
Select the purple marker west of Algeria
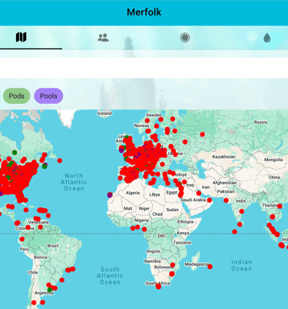tap(110, 195)
